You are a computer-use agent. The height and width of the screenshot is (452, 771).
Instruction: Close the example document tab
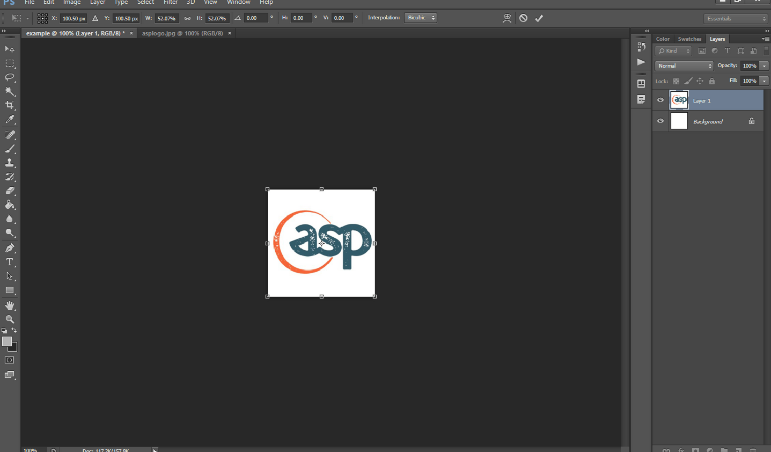131,33
